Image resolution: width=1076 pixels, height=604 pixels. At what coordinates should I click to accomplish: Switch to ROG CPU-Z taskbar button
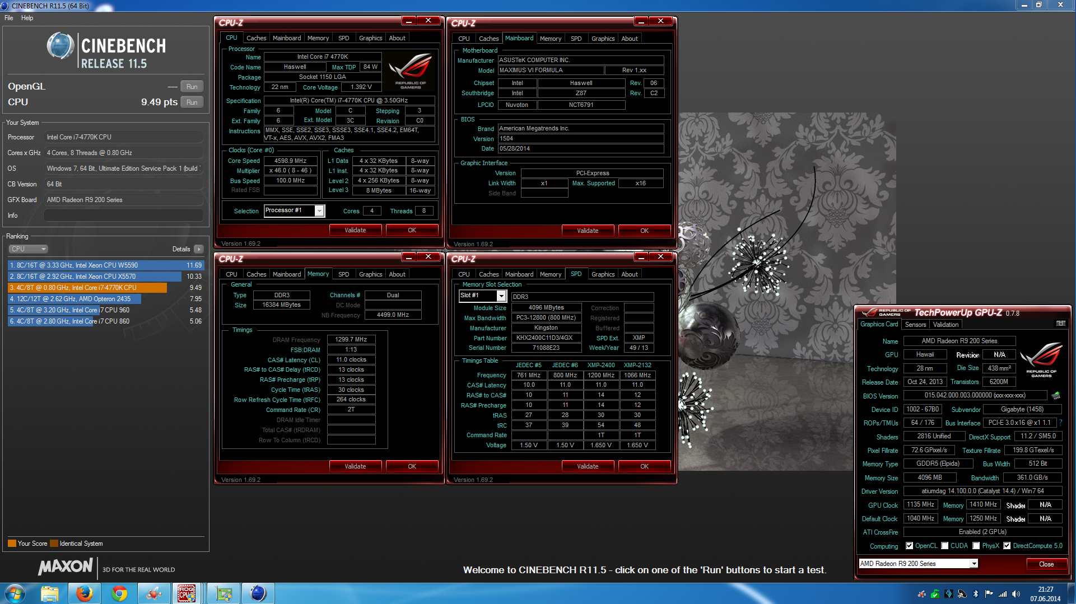[187, 593]
